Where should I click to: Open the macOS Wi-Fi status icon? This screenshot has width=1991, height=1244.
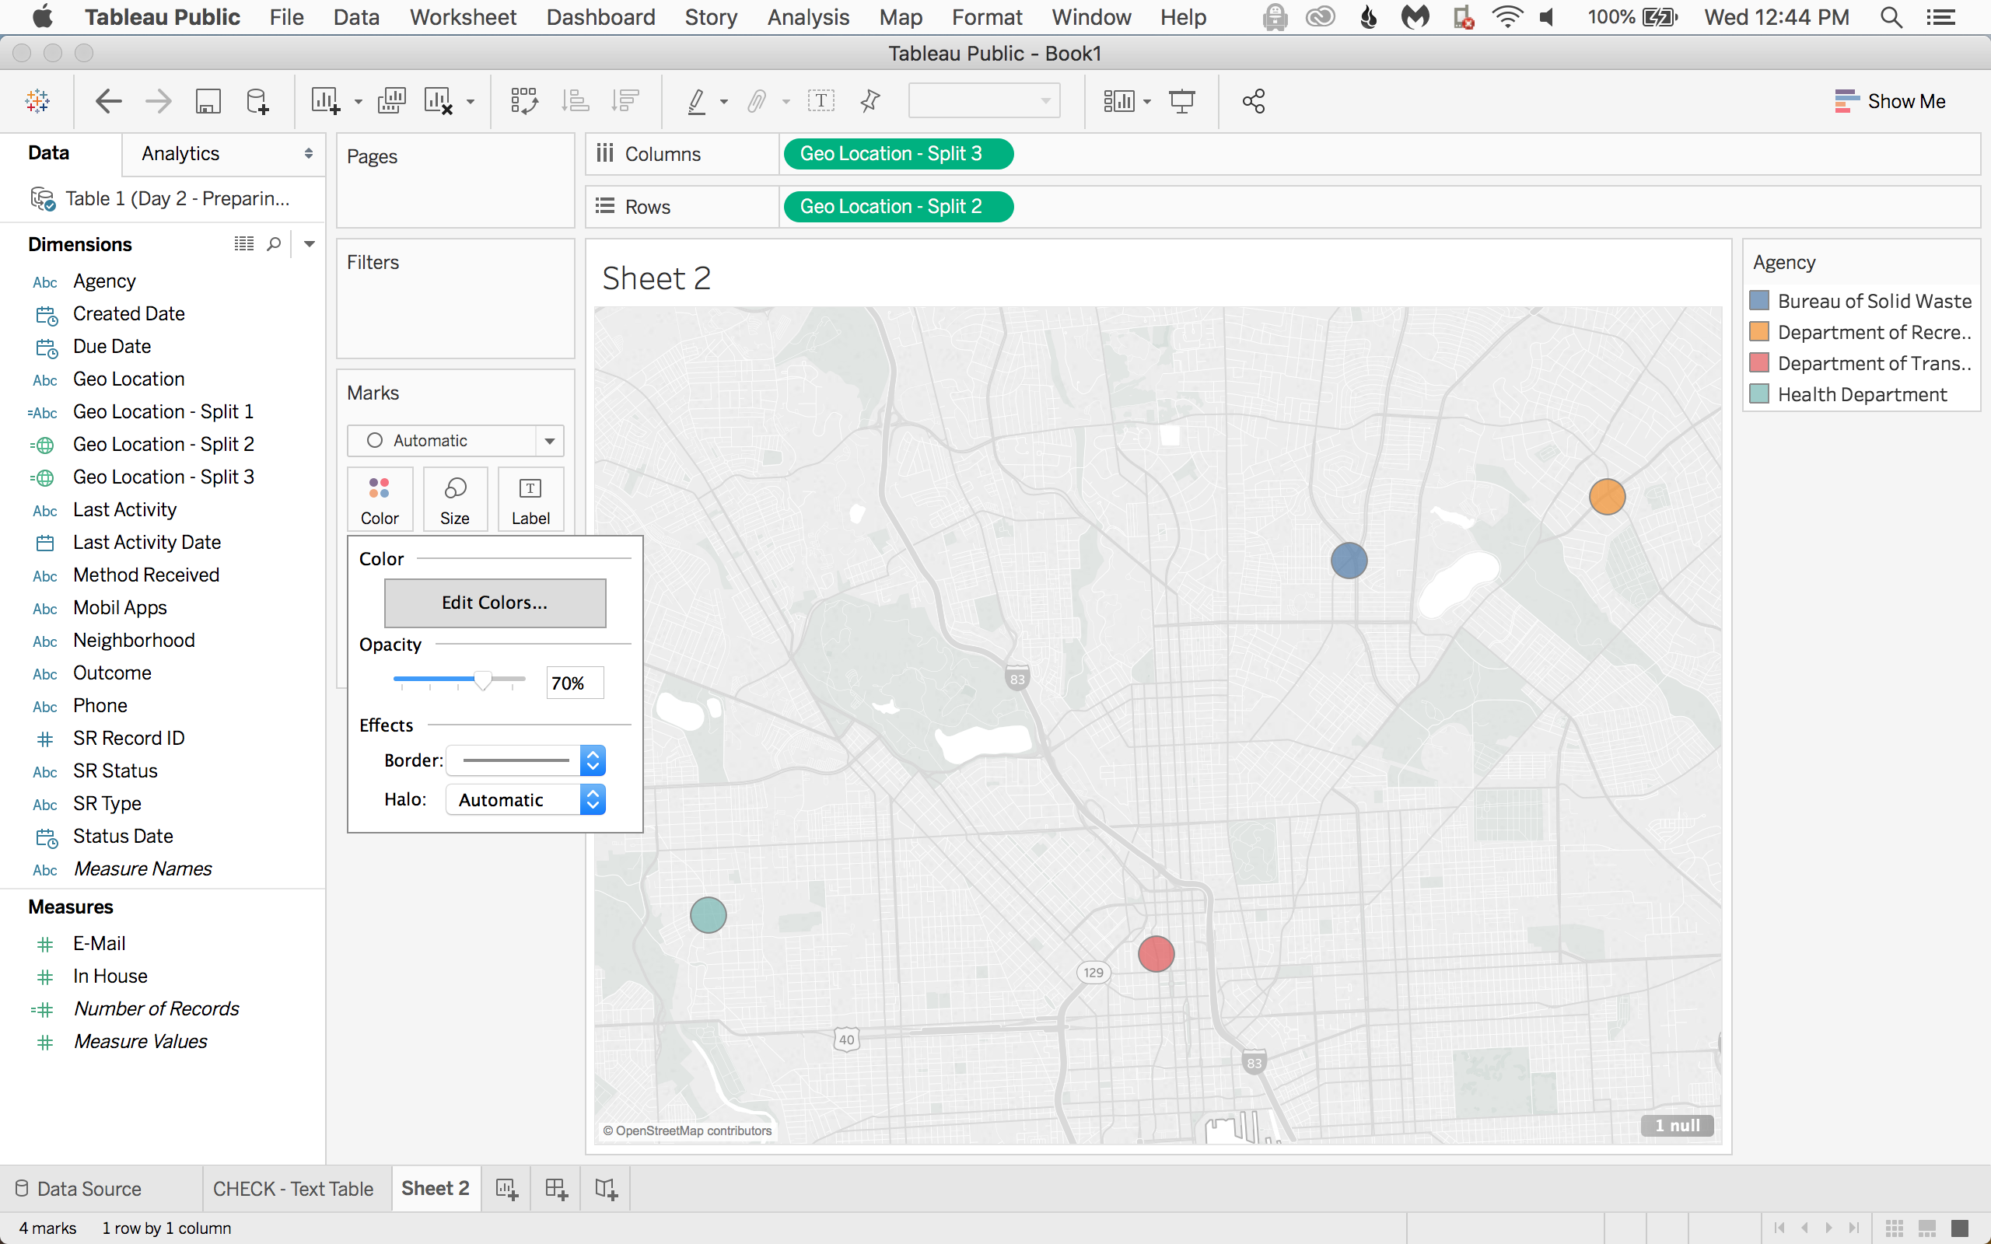point(1507,17)
